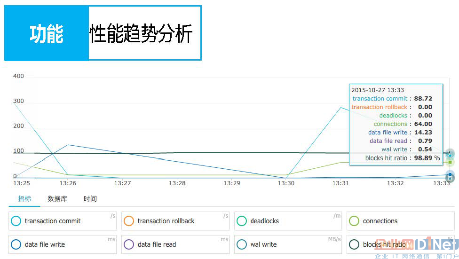Click the 功能 blue header block

pyautogui.click(x=47, y=33)
